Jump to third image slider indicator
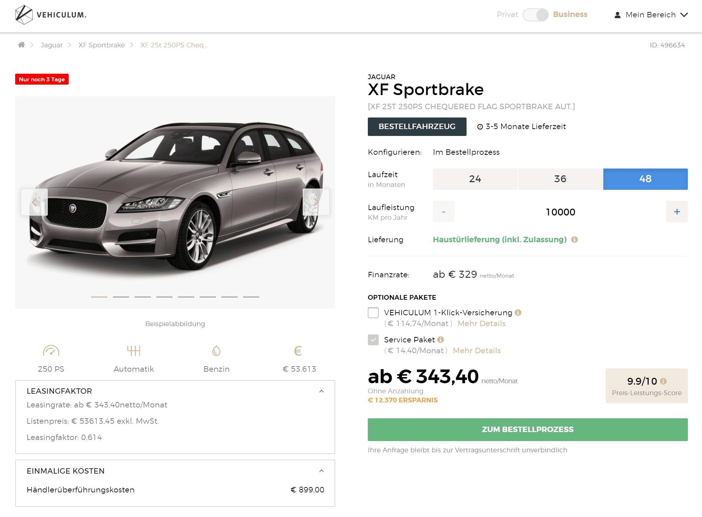This screenshot has width=702, height=517. click(142, 297)
